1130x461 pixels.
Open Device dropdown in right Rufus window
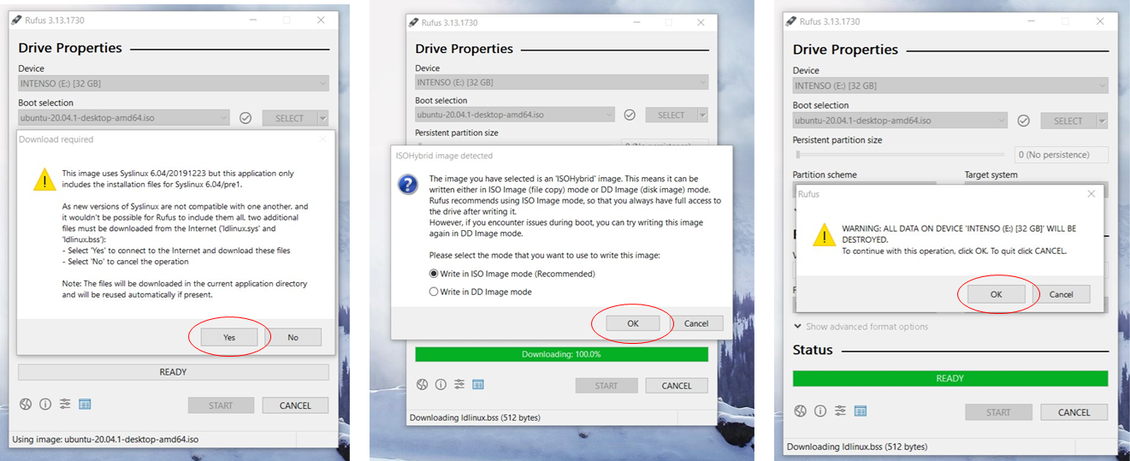(x=950, y=86)
